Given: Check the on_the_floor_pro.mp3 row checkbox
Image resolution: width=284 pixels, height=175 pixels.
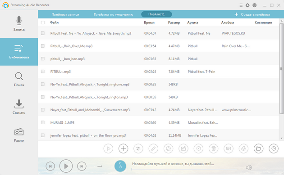Looking at the screenshot, I should pos(43,135).
